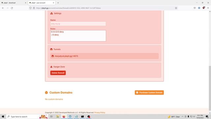Click Purchase Custom Domain button

tap(149, 93)
